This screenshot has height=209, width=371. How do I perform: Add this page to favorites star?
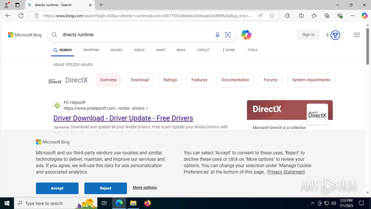point(272,16)
